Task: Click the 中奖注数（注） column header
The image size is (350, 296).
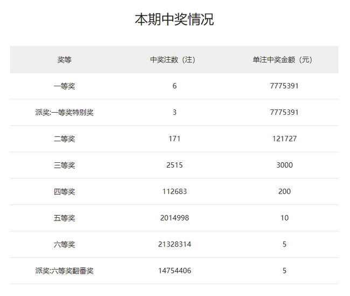Action: coord(174,60)
